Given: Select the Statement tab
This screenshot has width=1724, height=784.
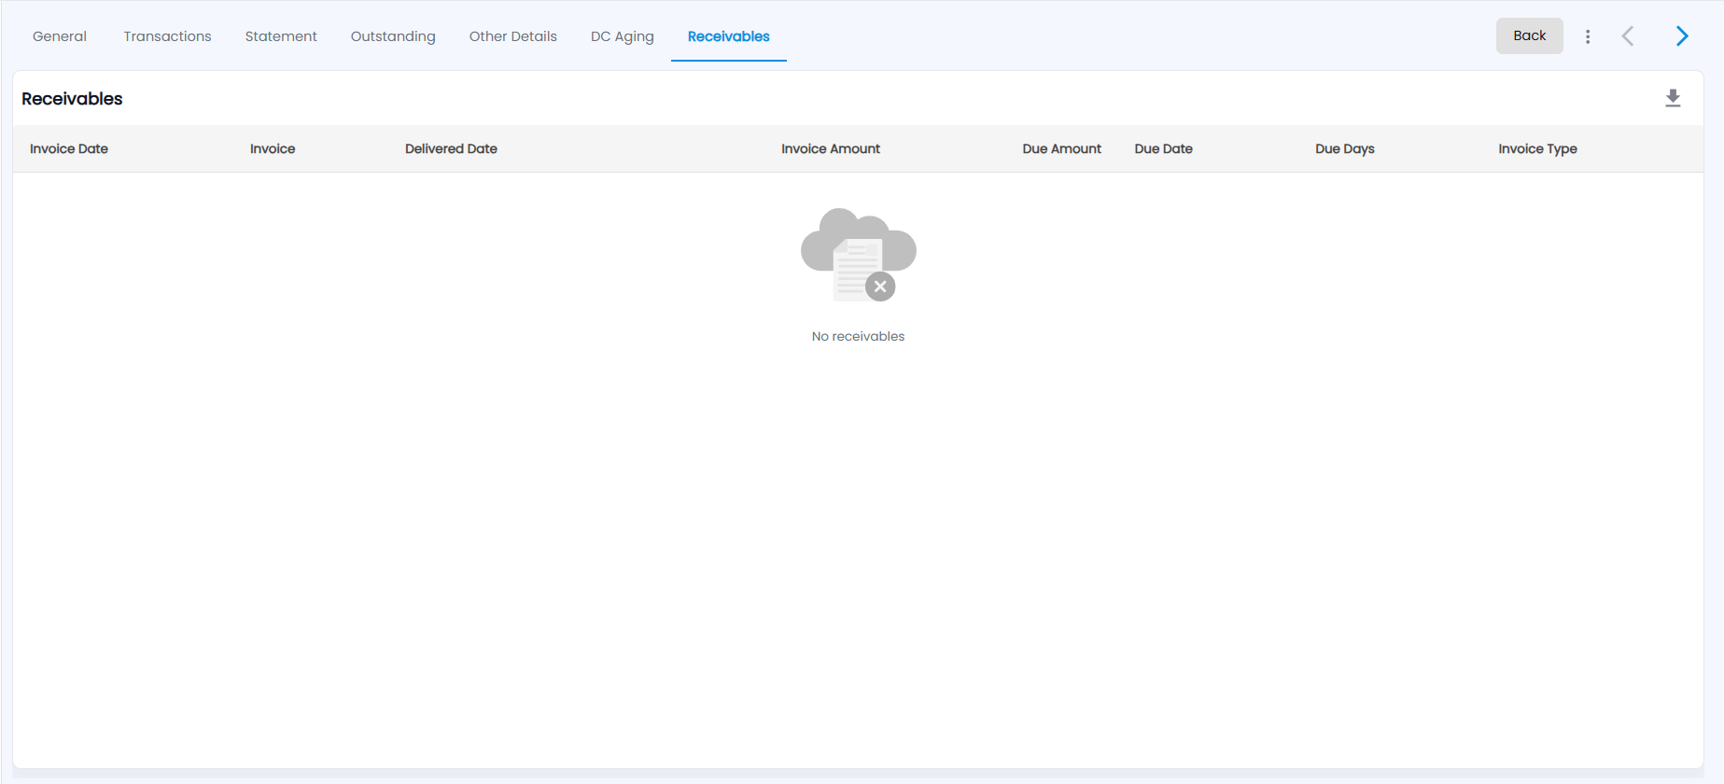Looking at the screenshot, I should point(281,36).
